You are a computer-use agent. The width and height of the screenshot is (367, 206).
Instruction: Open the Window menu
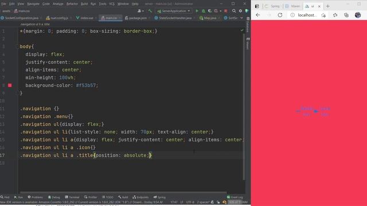tap(123, 4)
